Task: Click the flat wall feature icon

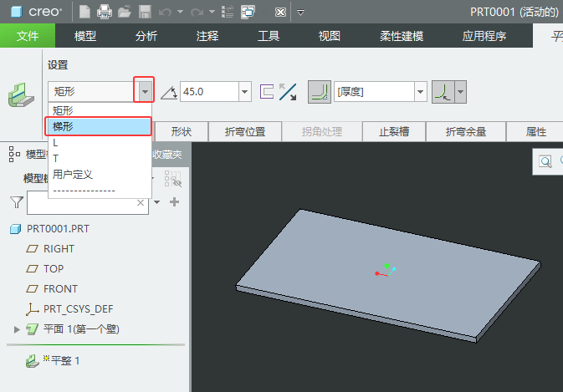Action: pos(21,95)
